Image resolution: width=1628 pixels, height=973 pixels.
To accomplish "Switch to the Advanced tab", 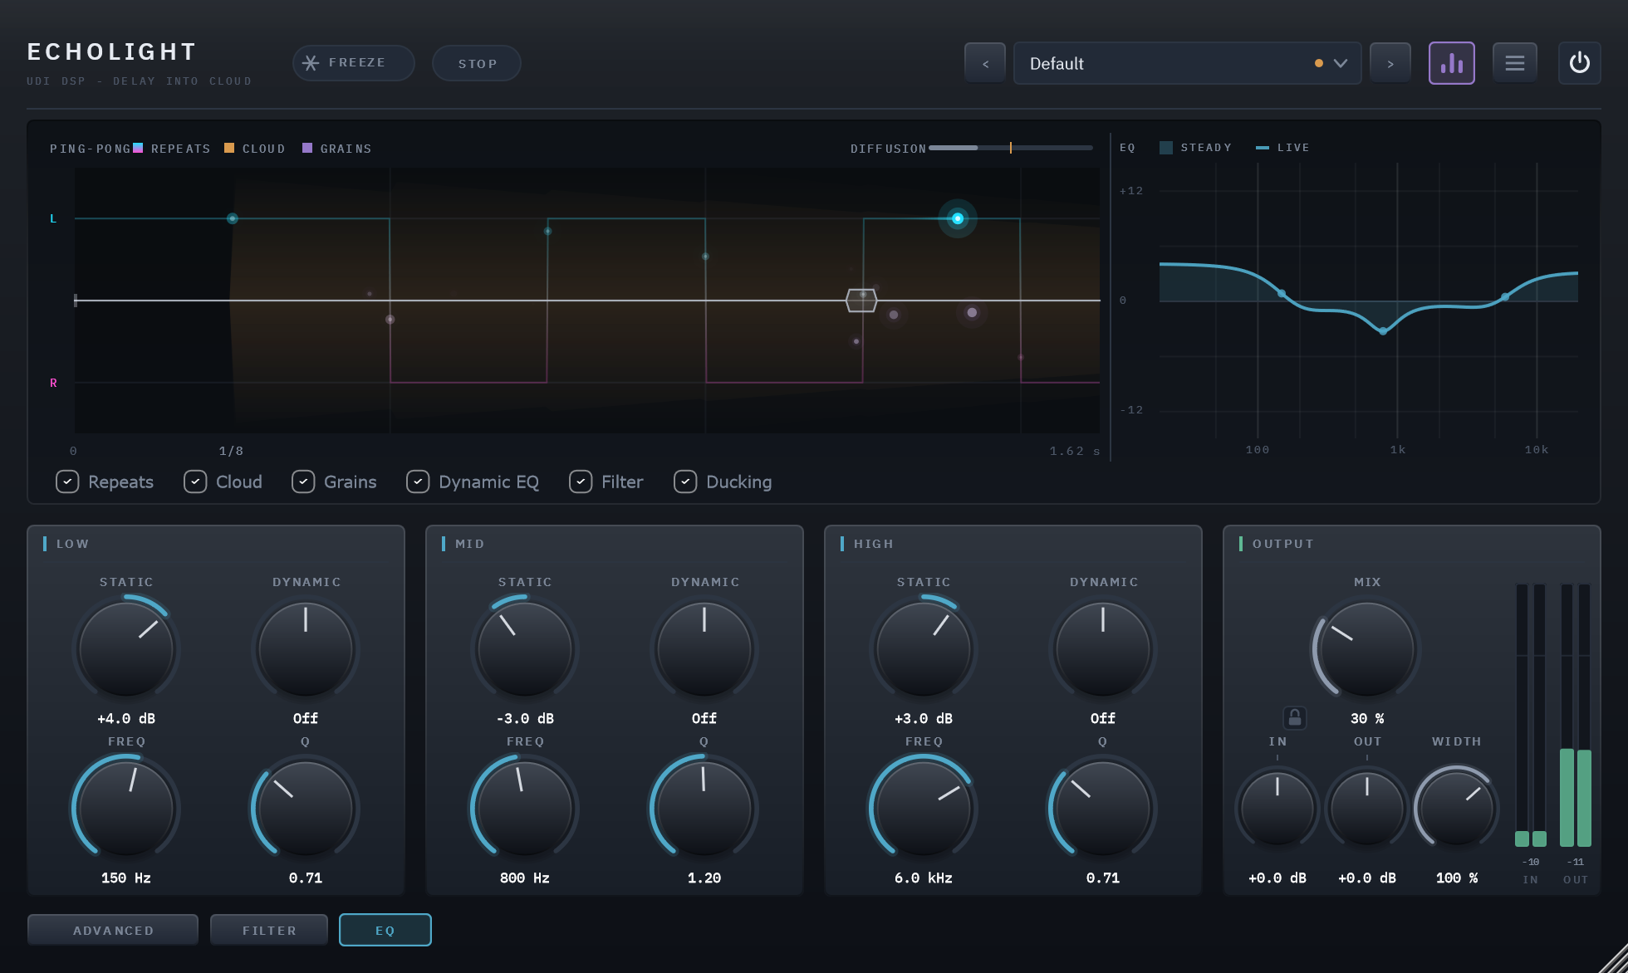I will pyautogui.click(x=113, y=930).
